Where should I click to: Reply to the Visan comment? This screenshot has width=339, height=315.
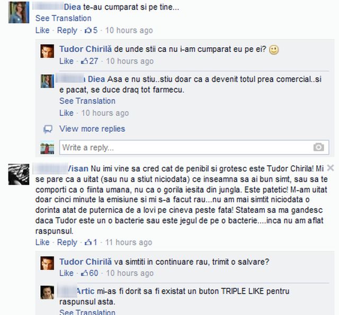67,242
